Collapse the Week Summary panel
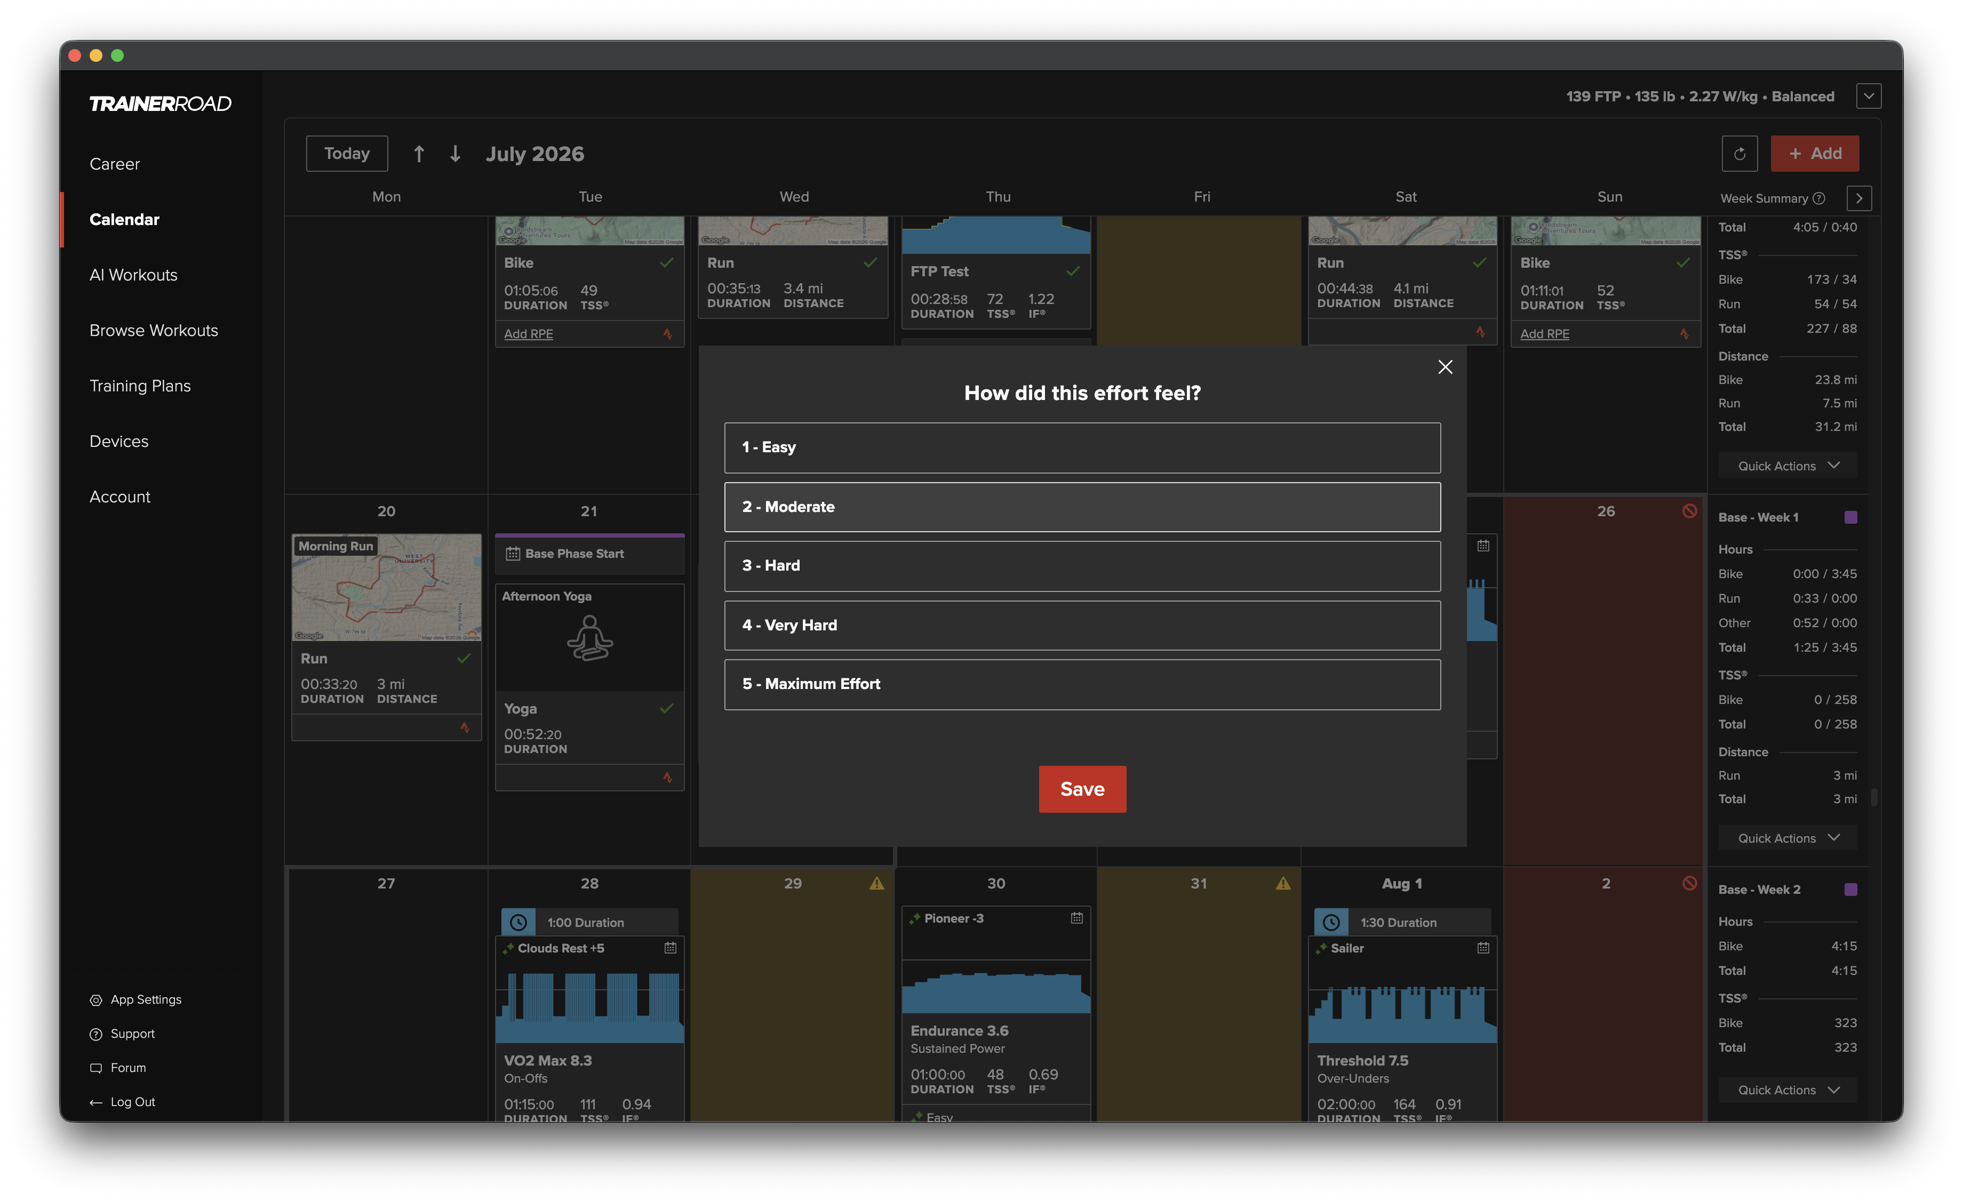Image resolution: width=1963 pixels, height=1201 pixels. tap(1858, 198)
